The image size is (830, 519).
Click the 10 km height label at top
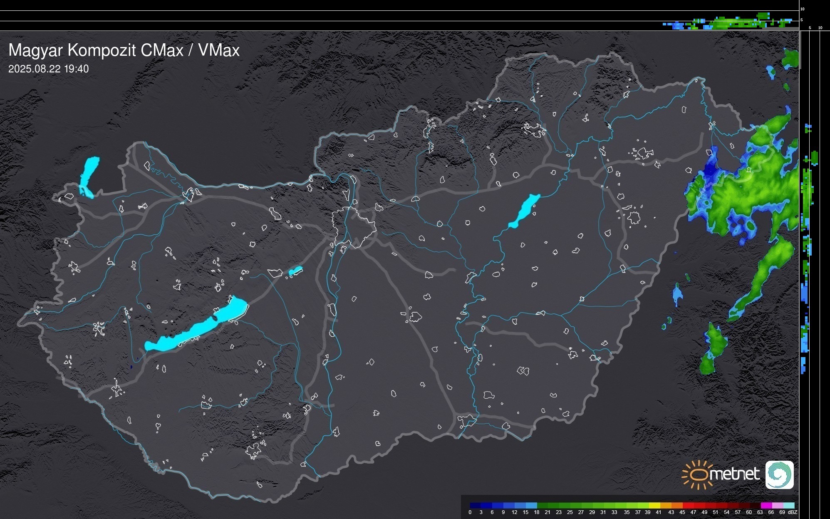[x=803, y=9]
